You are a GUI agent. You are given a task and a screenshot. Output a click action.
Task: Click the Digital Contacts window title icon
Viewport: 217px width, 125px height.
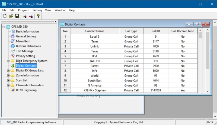click(x=62, y=24)
